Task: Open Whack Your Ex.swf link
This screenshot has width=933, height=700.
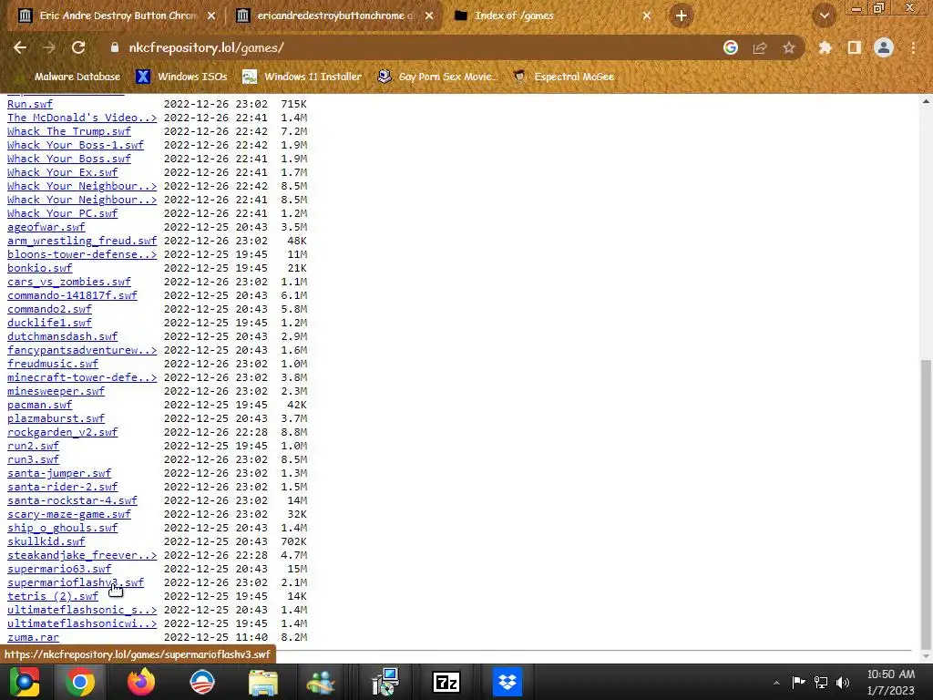Action: click(63, 172)
